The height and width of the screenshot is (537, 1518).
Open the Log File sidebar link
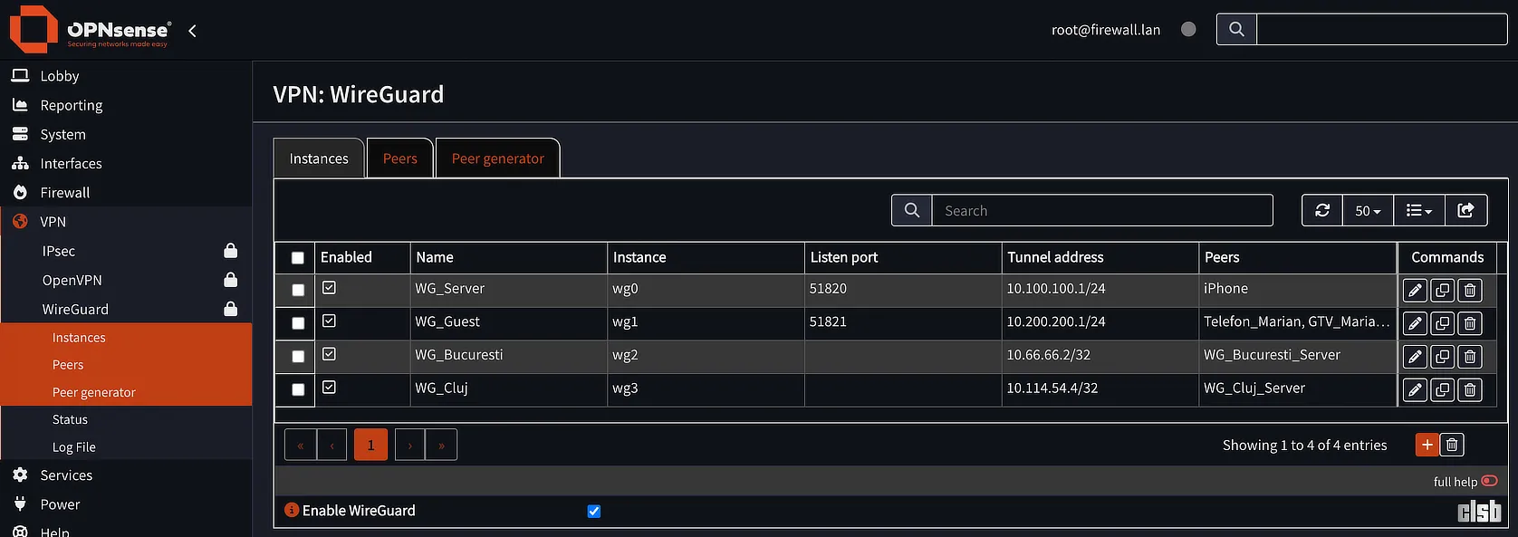[x=74, y=447]
